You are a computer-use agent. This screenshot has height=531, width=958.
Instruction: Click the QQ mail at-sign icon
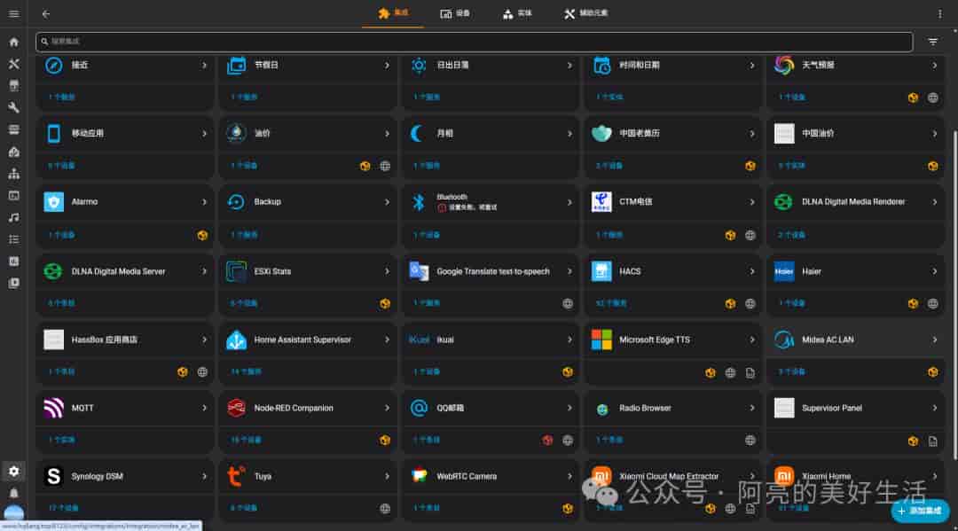click(419, 408)
